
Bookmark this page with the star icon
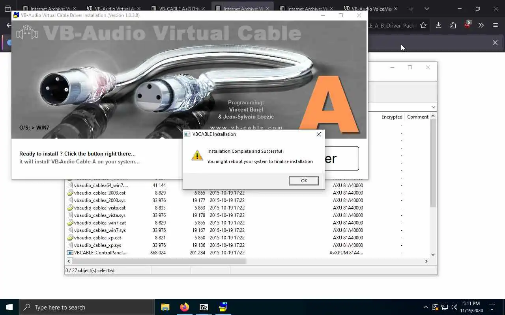[423, 26]
